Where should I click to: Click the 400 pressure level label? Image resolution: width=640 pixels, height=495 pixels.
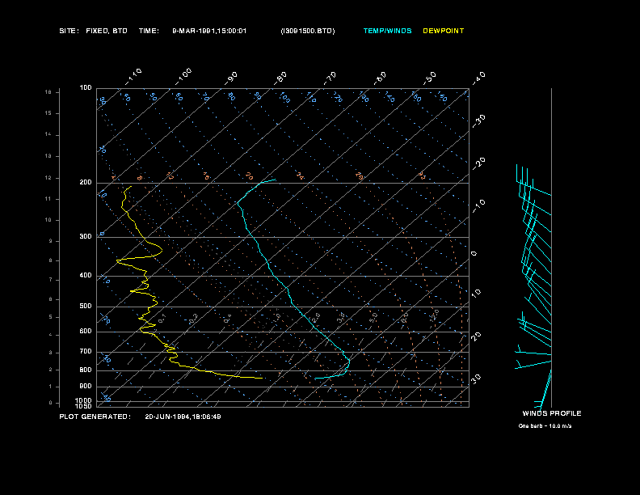point(86,275)
